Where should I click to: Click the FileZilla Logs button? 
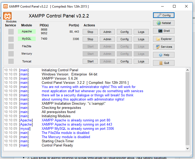[141, 46]
